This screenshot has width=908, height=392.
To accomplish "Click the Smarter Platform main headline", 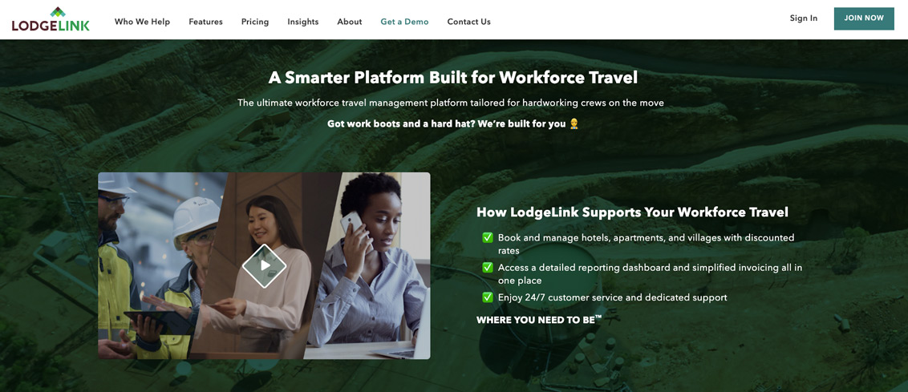I will click(453, 78).
